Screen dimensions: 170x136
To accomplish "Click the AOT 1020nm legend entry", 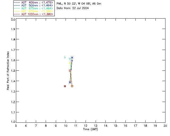I will 33,14.
